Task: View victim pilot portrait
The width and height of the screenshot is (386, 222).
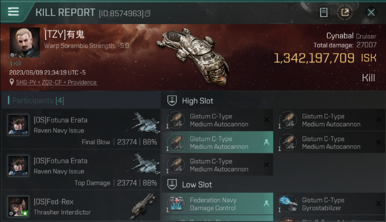Action: 25,43
